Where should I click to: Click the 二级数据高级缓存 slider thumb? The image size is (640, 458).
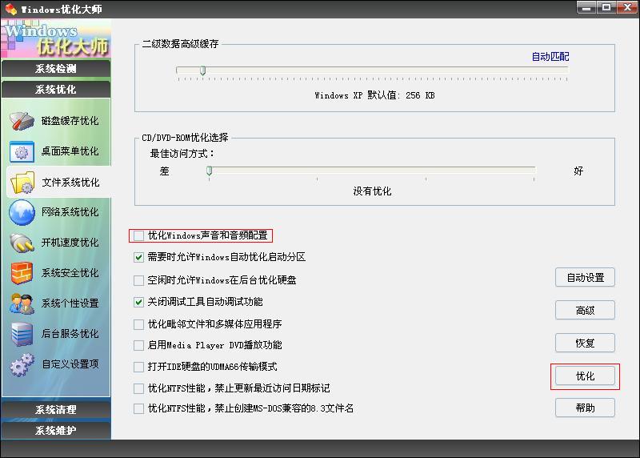pyautogui.click(x=203, y=70)
